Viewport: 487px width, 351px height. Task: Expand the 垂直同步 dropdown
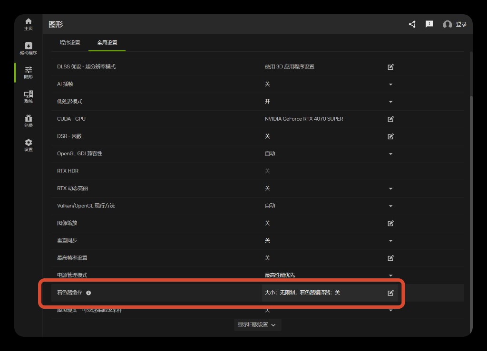pos(390,241)
